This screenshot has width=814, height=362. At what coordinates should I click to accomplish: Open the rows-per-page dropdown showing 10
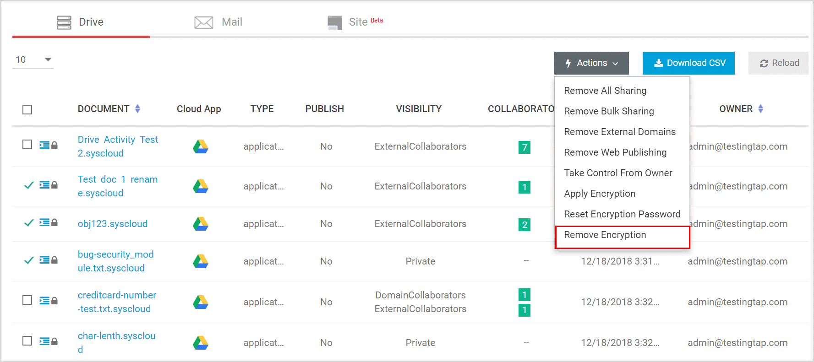pos(33,60)
